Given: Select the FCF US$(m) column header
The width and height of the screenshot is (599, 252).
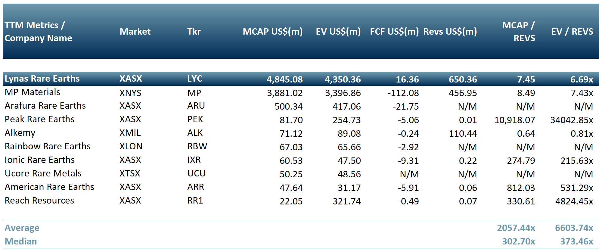Looking at the screenshot, I should tap(394, 32).
